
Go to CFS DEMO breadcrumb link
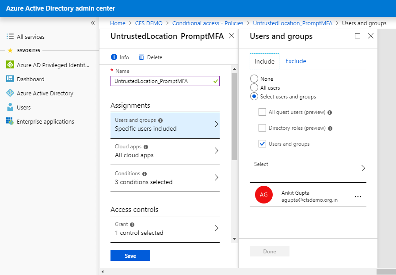(x=149, y=23)
